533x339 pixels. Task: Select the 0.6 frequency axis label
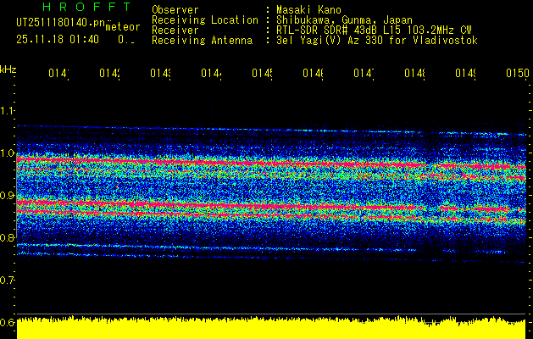click(8, 322)
